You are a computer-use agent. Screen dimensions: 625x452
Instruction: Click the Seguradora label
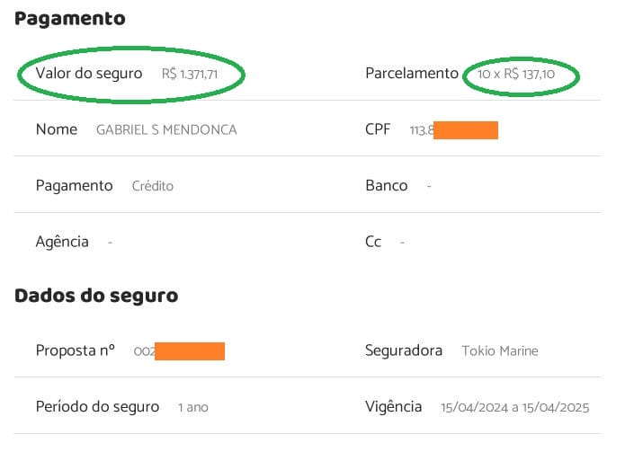[x=404, y=350]
